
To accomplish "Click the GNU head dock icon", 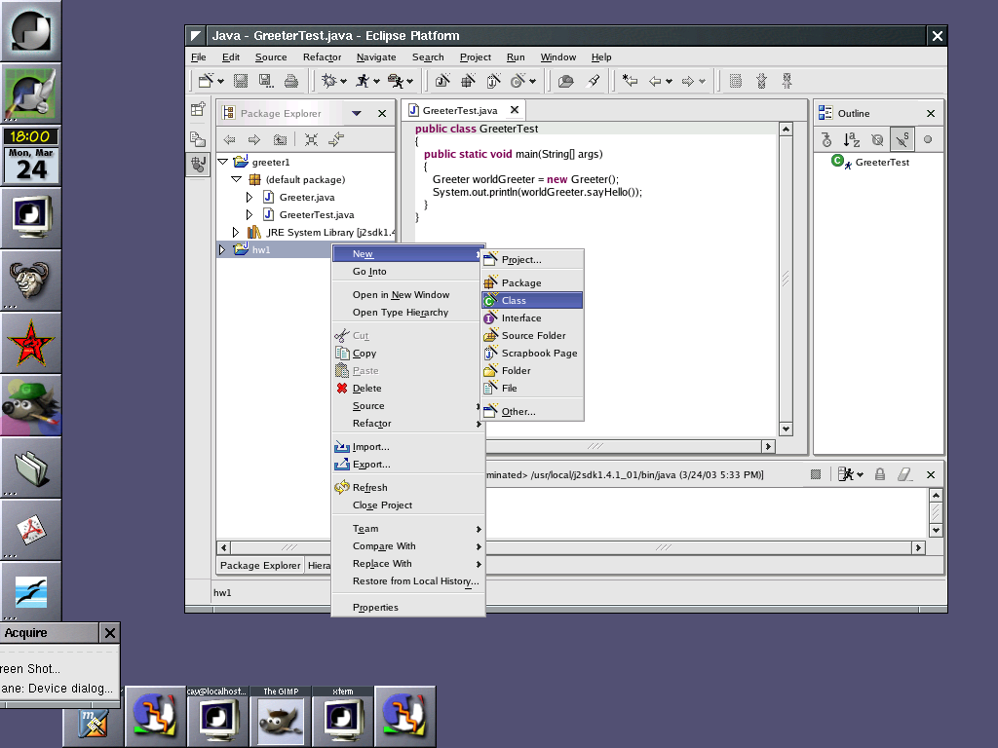I will 30,280.
